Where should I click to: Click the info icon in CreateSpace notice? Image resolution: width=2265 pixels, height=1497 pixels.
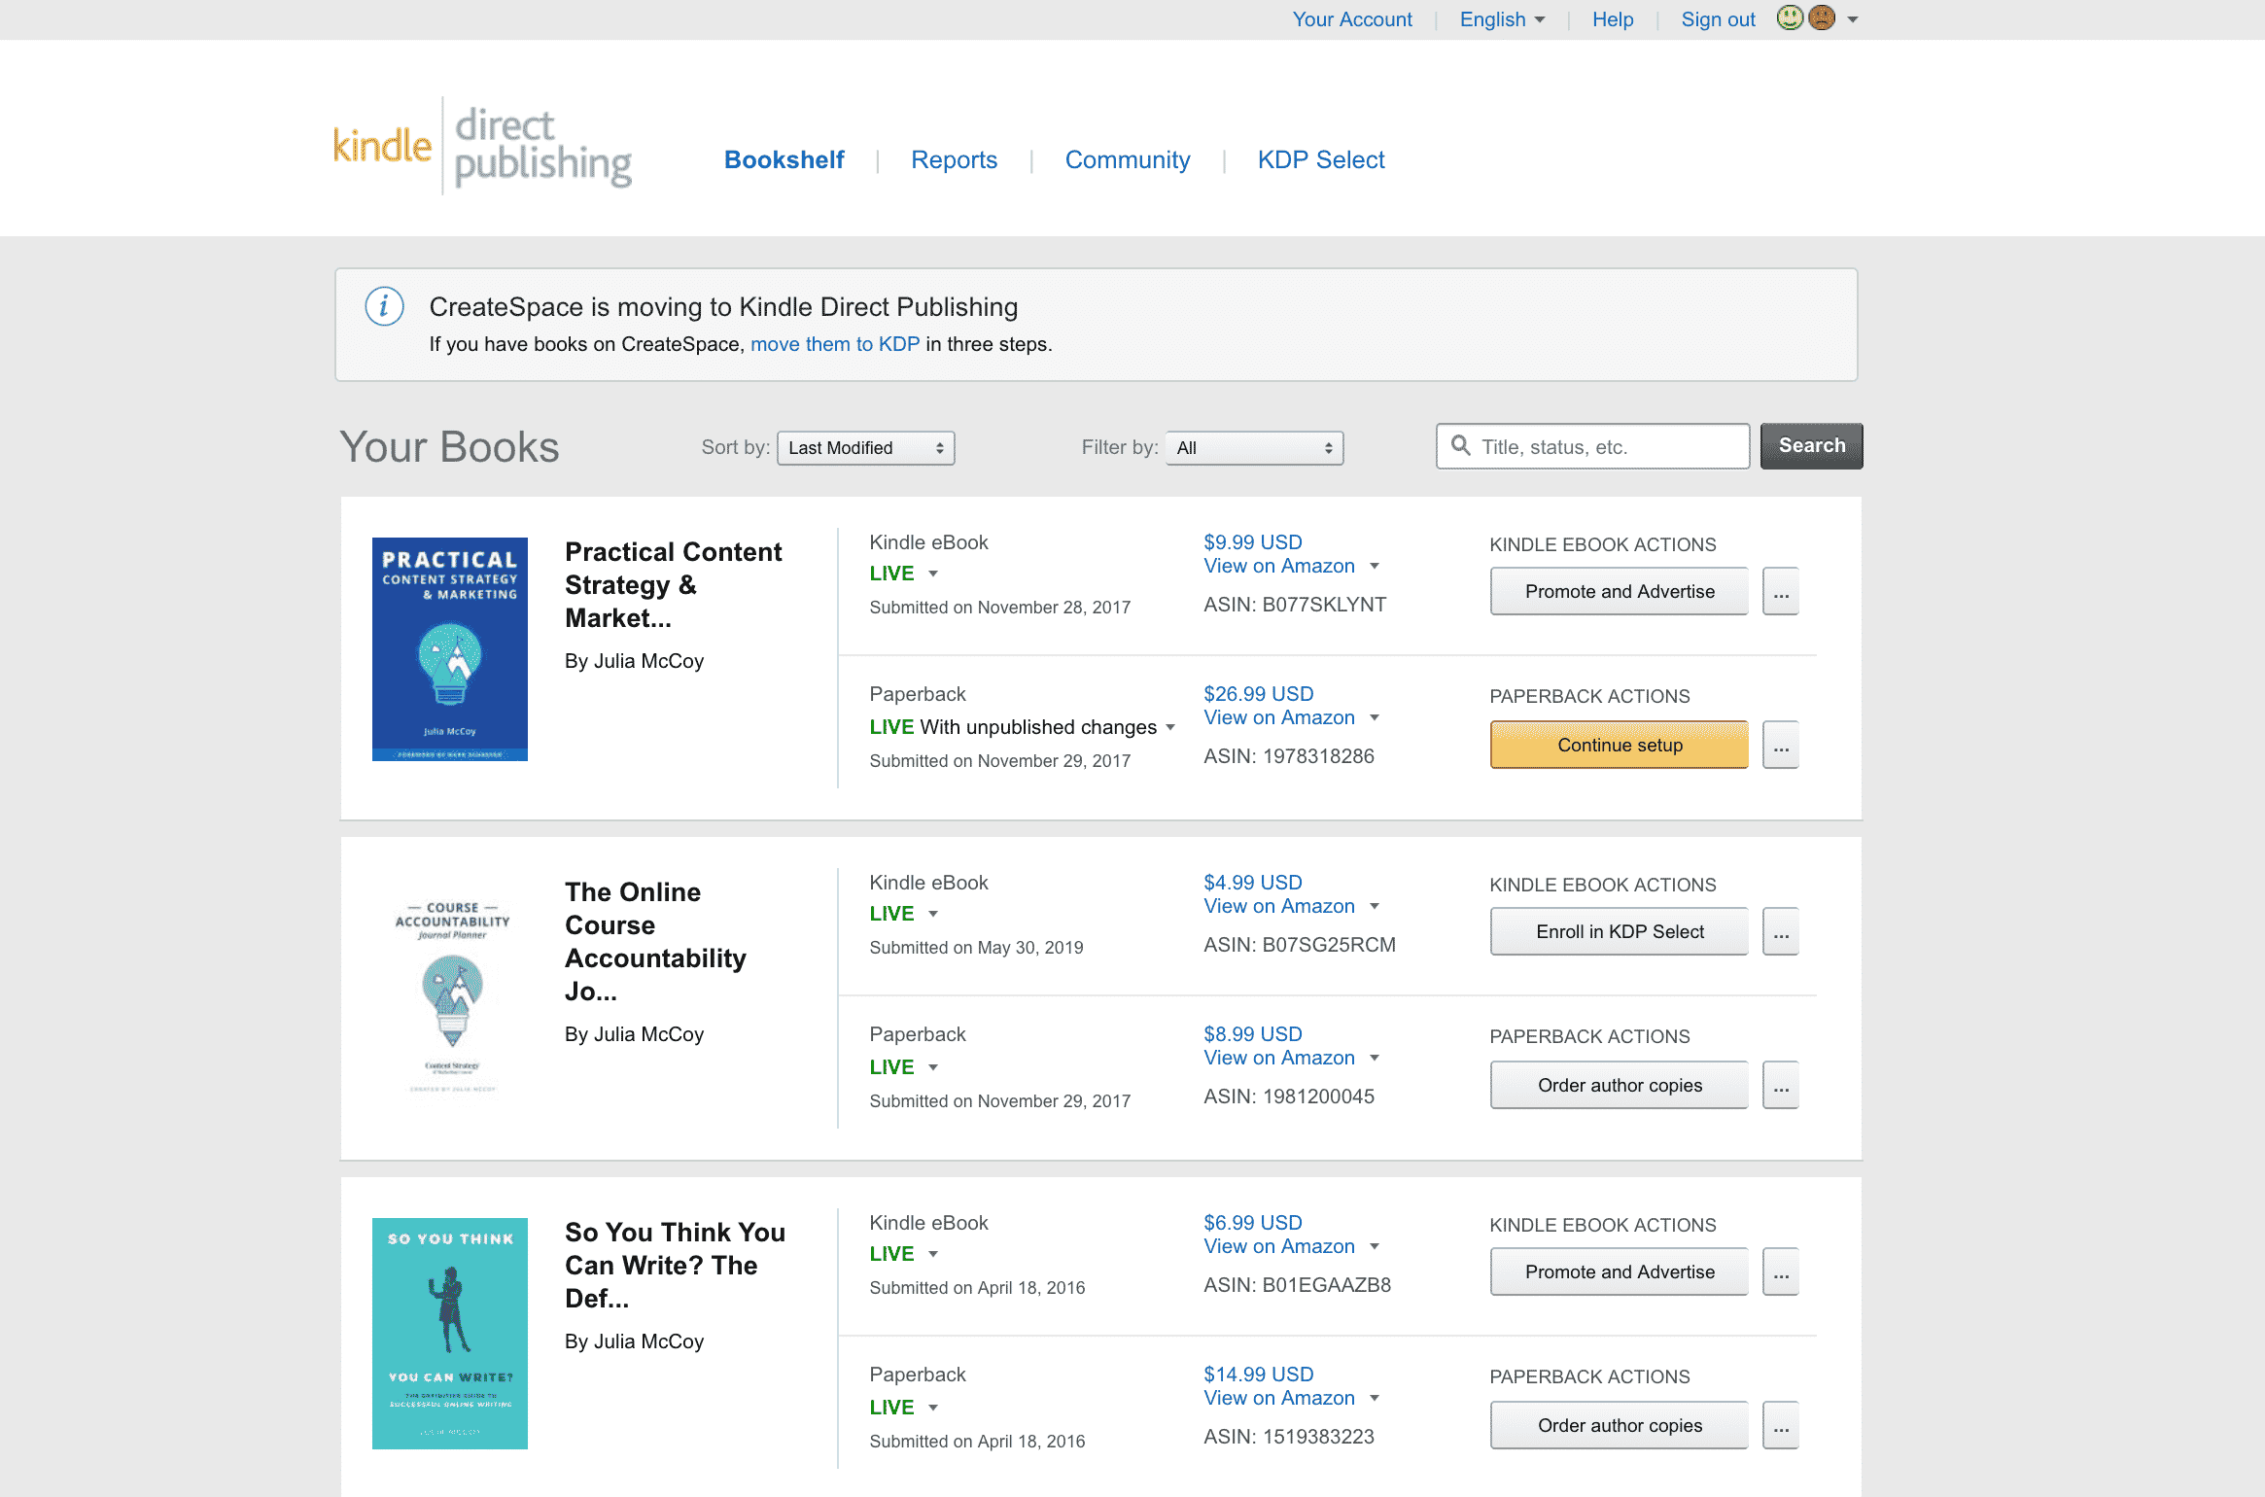pos(384,307)
